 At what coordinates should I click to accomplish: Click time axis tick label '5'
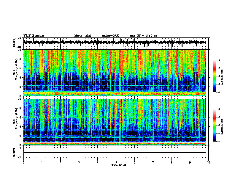point(116,162)
